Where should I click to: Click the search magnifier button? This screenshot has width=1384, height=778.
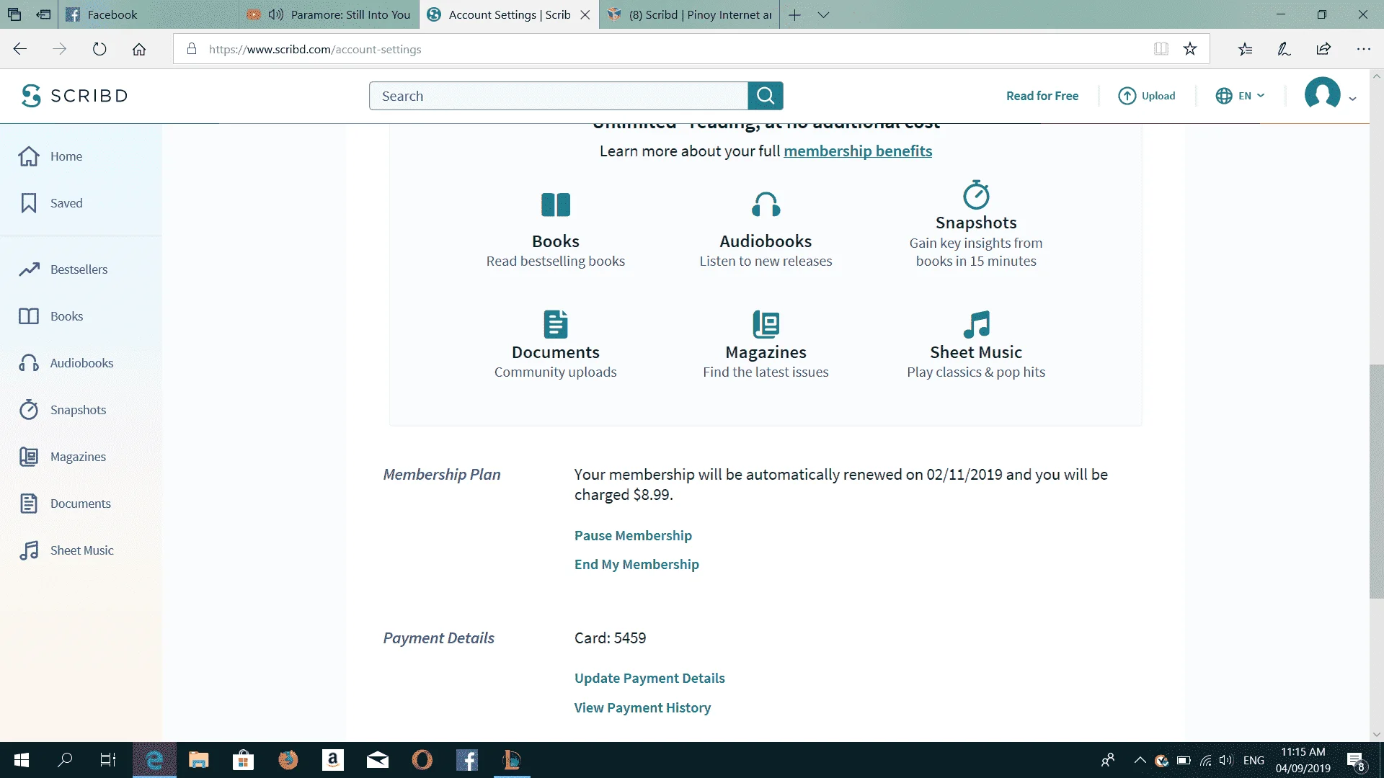(x=766, y=96)
